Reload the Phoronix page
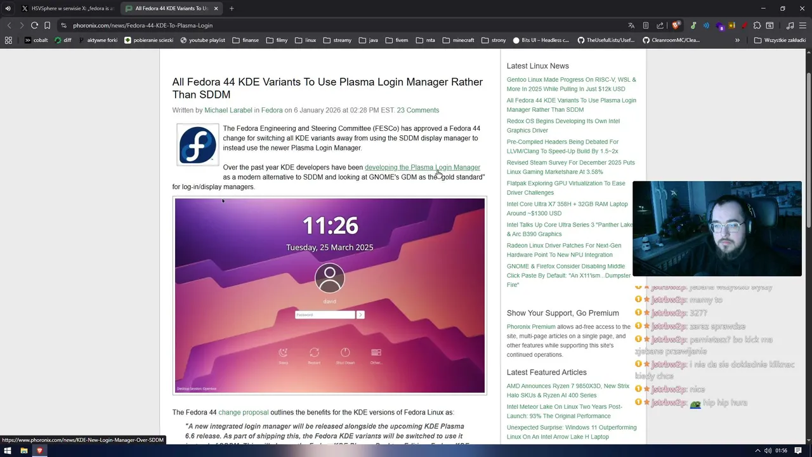 34,25
